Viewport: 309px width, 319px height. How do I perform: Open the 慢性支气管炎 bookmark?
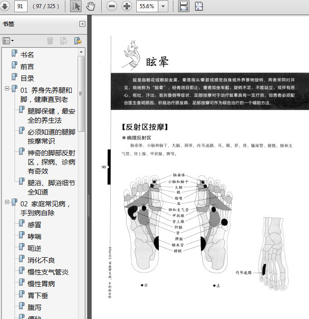click(48, 272)
